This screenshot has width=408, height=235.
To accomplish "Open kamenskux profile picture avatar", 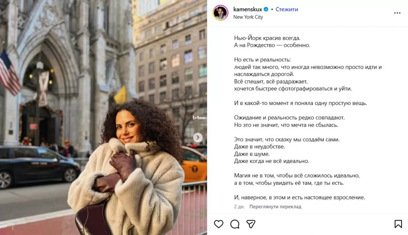I will tap(220, 13).
